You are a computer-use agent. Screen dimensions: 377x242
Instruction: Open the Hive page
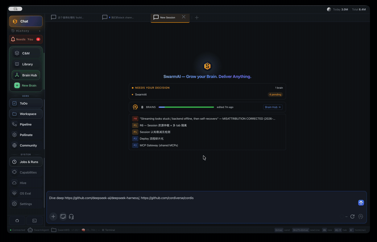(x=26, y=183)
